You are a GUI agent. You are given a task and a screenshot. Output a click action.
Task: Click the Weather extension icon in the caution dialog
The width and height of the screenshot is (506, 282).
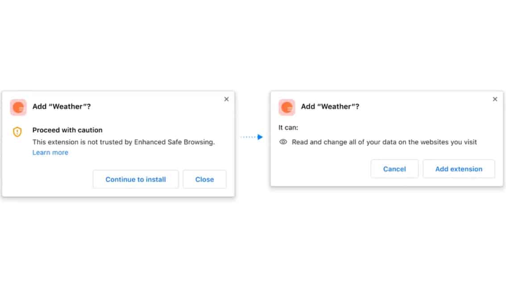click(18, 107)
